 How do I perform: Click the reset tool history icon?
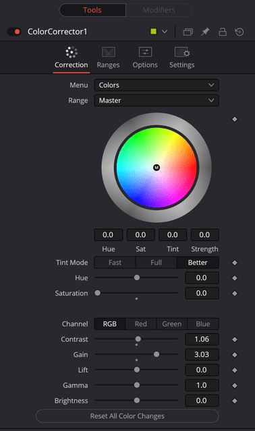[239, 32]
